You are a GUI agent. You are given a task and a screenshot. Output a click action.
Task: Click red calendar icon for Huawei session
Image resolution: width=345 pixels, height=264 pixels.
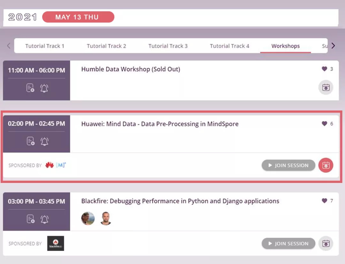tap(326, 165)
